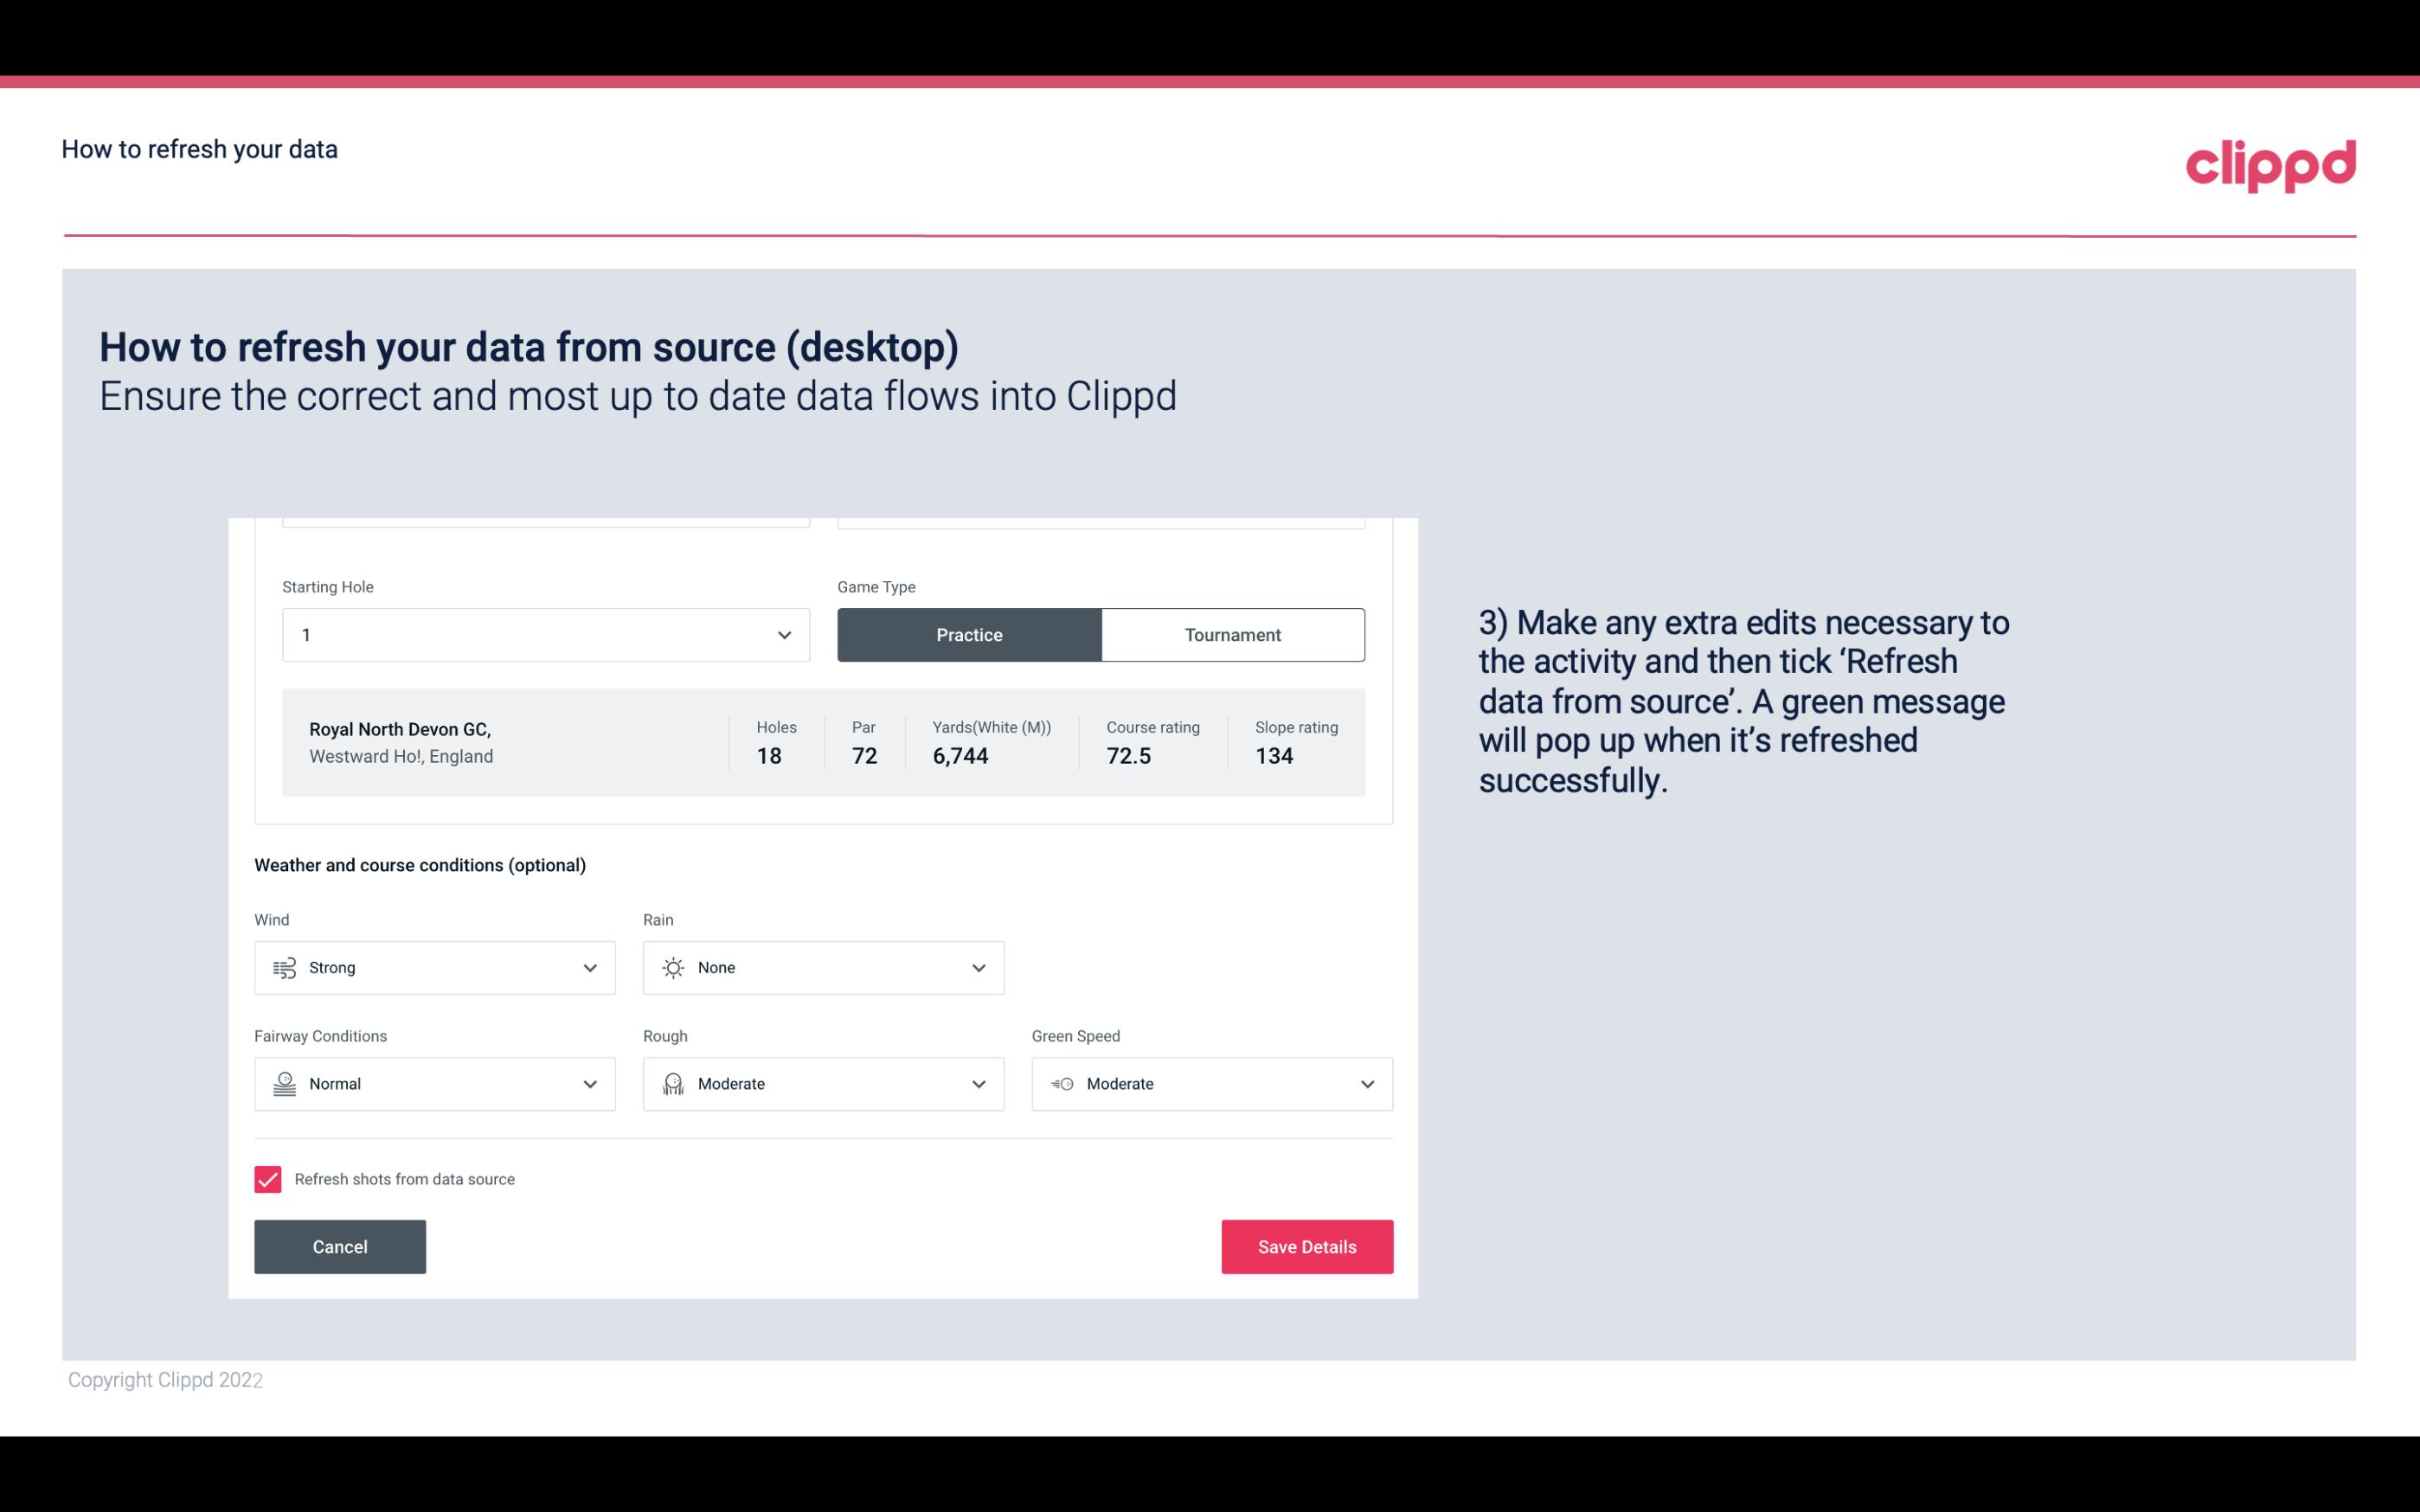Click the Clippd logo icon top right
2420x1512 pixels.
(2270, 162)
